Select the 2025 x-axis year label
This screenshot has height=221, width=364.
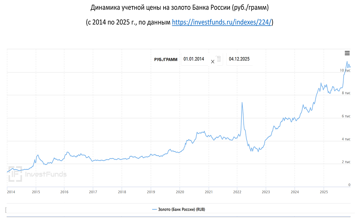(324, 192)
